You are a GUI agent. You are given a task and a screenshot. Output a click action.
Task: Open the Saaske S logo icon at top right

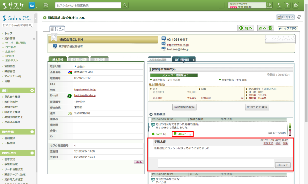(279, 5)
